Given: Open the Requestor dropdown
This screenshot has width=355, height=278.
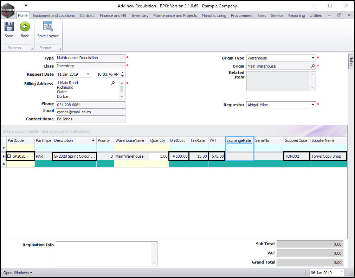Looking at the screenshot, I should (313, 105).
